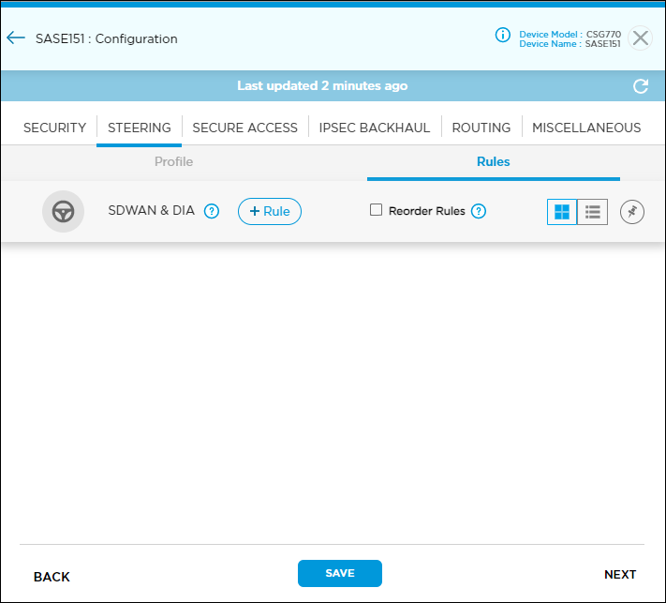666x603 pixels.
Task: Switch to grid view layout
Action: pos(562,212)
